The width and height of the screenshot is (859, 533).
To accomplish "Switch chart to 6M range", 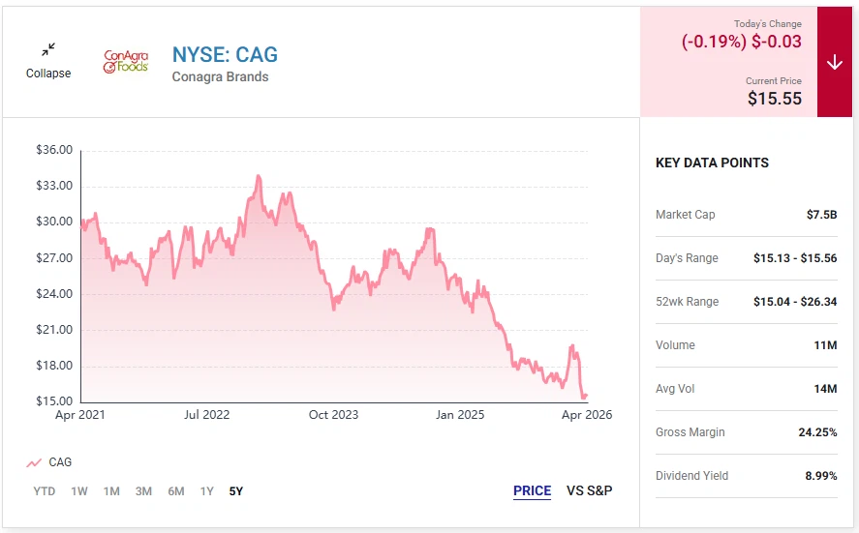I will point(175,491).
